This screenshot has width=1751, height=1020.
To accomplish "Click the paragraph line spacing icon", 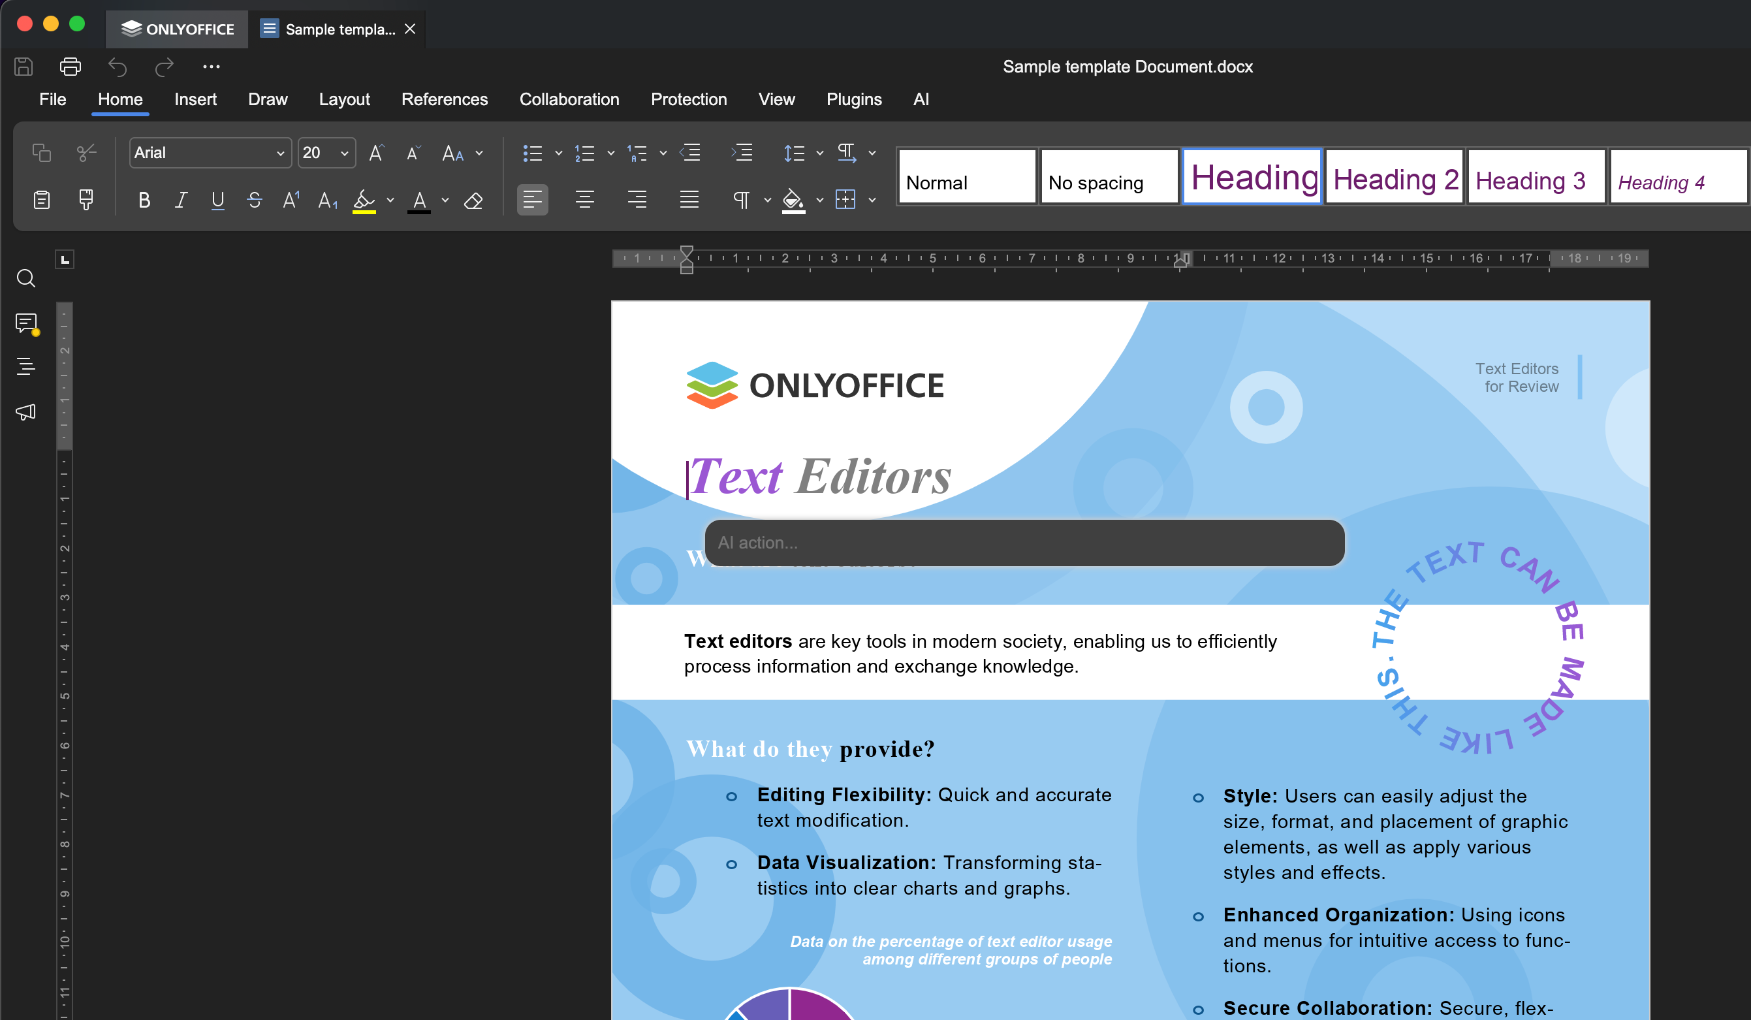I will (793, 153).
